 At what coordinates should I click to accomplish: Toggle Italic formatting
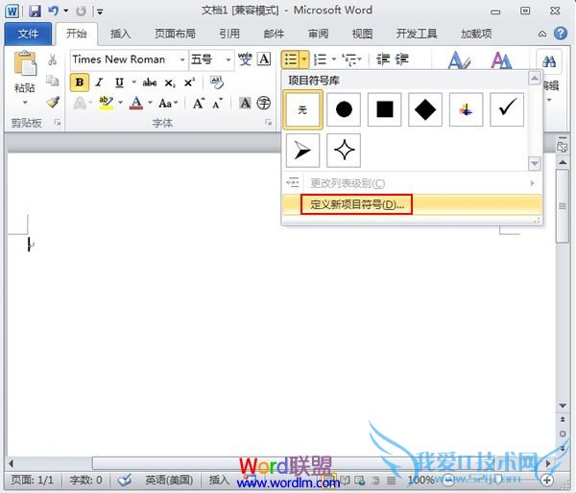tap(99, 82)
